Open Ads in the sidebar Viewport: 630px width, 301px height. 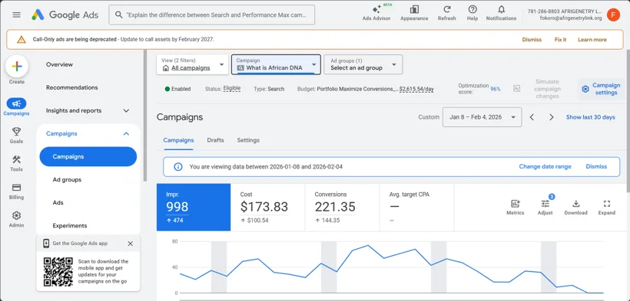pyautogui.click(x=58, y=203)
